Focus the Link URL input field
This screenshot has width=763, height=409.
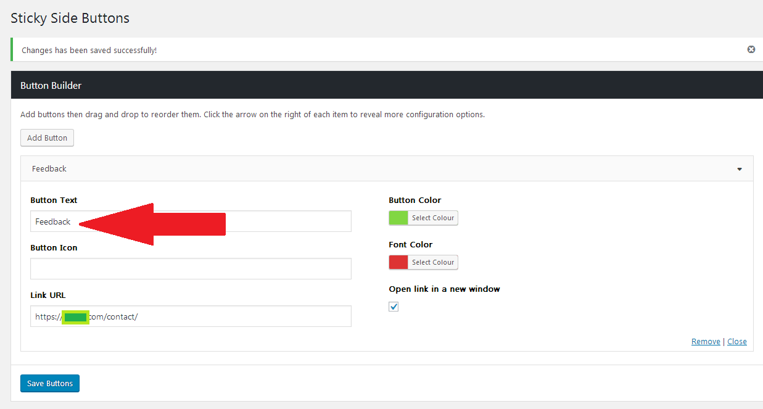191,316
